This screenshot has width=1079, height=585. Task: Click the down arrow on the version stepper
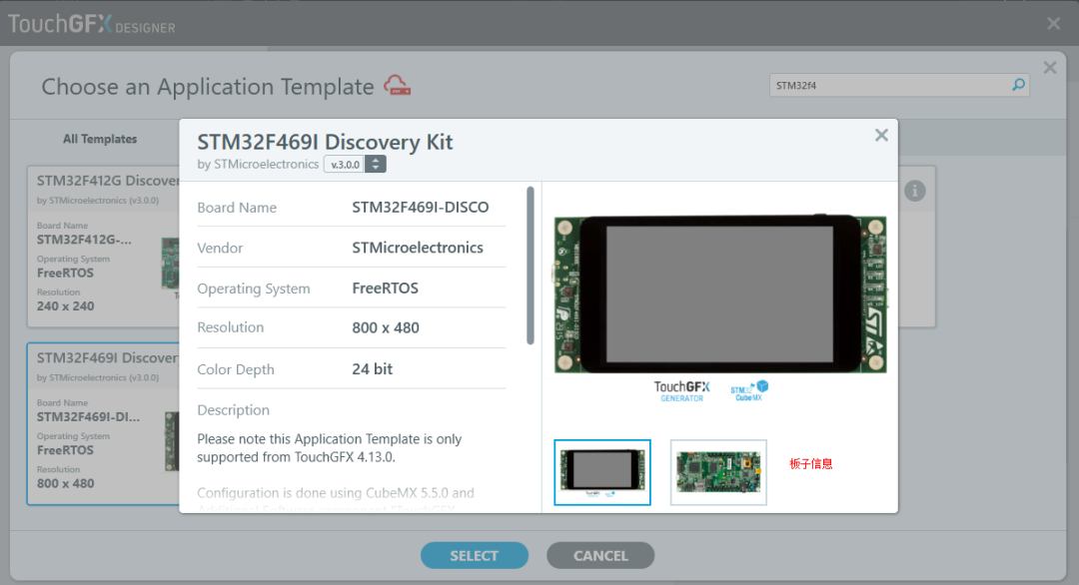tap(377, 168)
